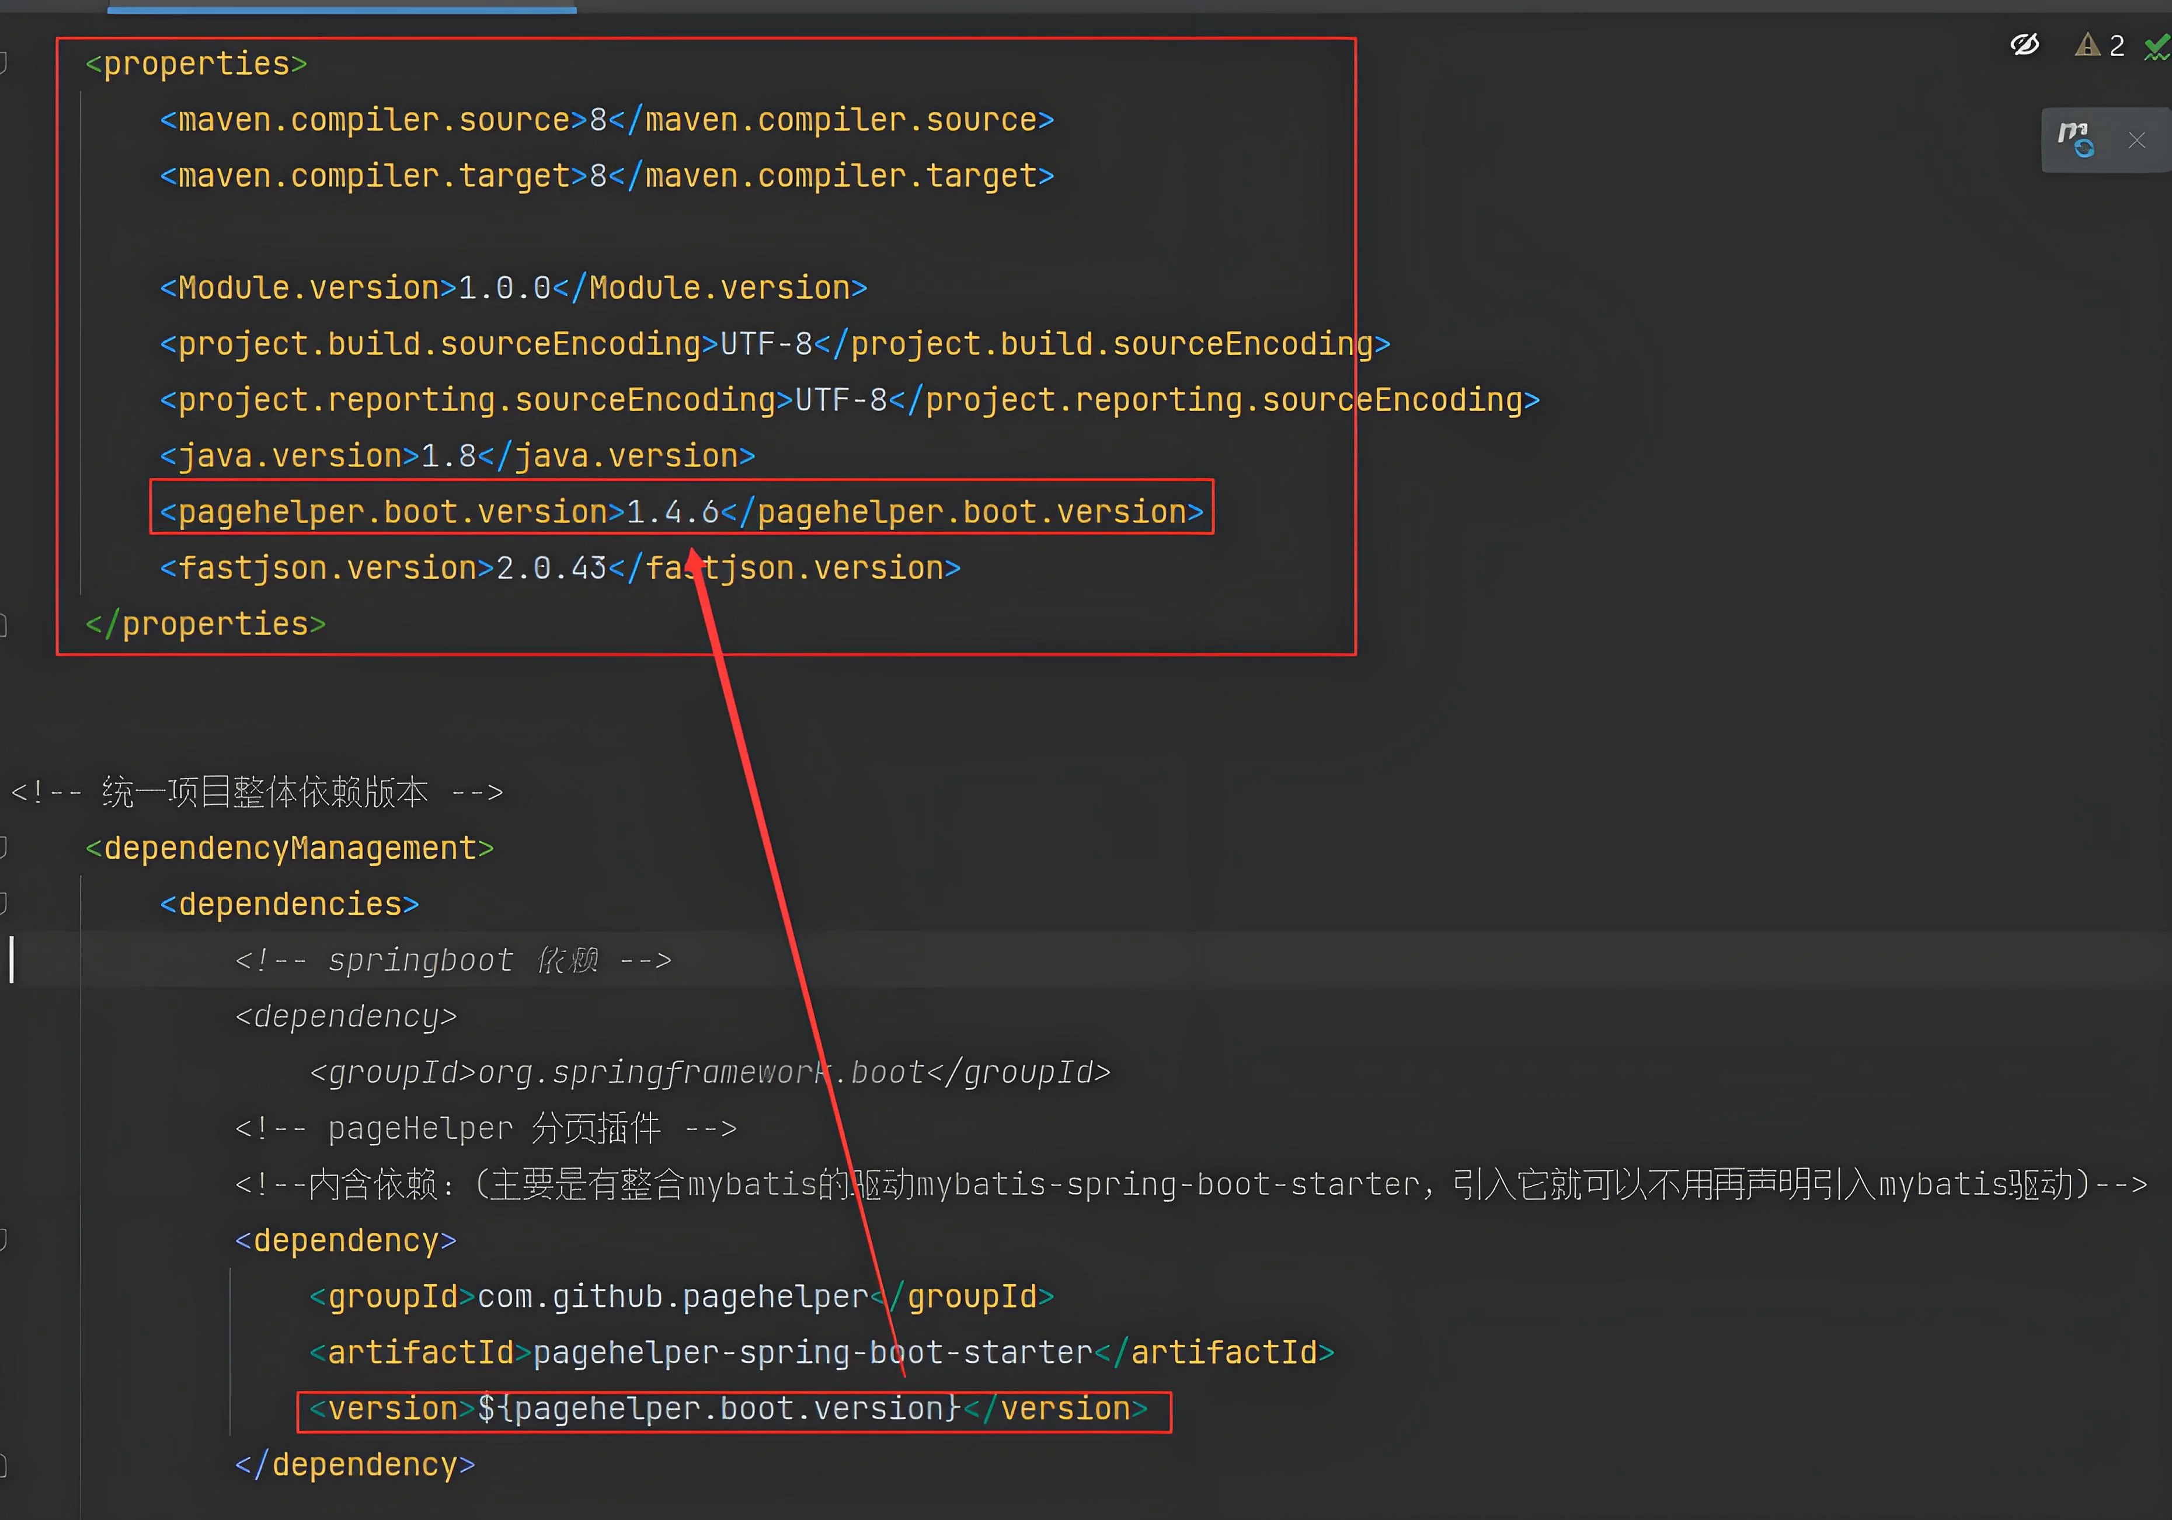Click the ${pagehelper.boot.version} placeholder in version tag
The height and width of the screenshot is (1520, 2172).
[x=719, y=1409]
